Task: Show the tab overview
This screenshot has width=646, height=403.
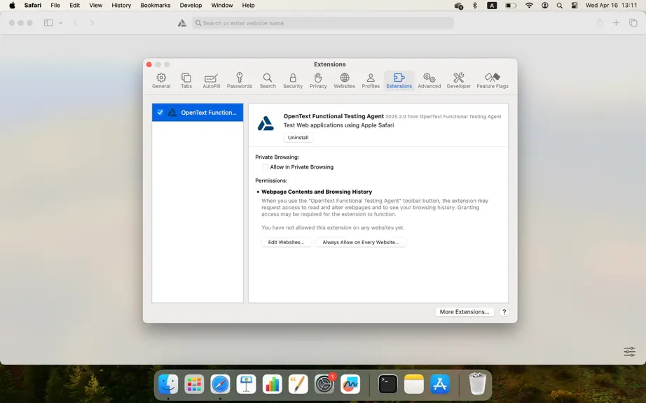Action: click(x=633, y=23)
